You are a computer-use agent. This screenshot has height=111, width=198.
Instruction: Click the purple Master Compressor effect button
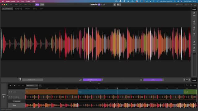[92, 80]
